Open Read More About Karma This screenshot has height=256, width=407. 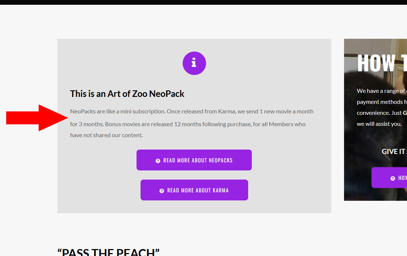(194, 190)
